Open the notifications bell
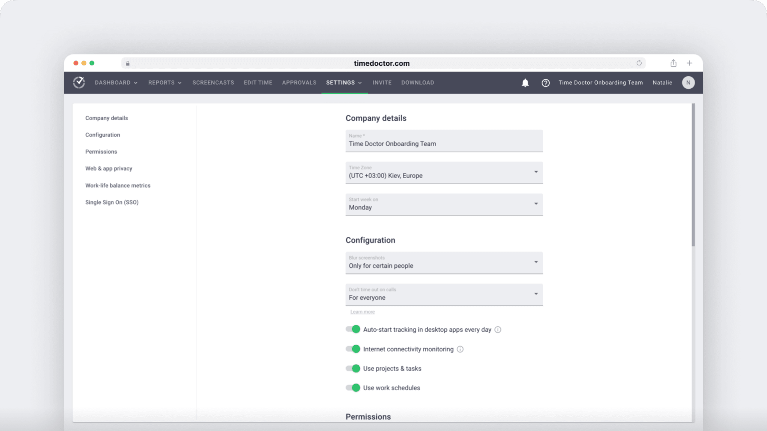 [x=525, y=83]
